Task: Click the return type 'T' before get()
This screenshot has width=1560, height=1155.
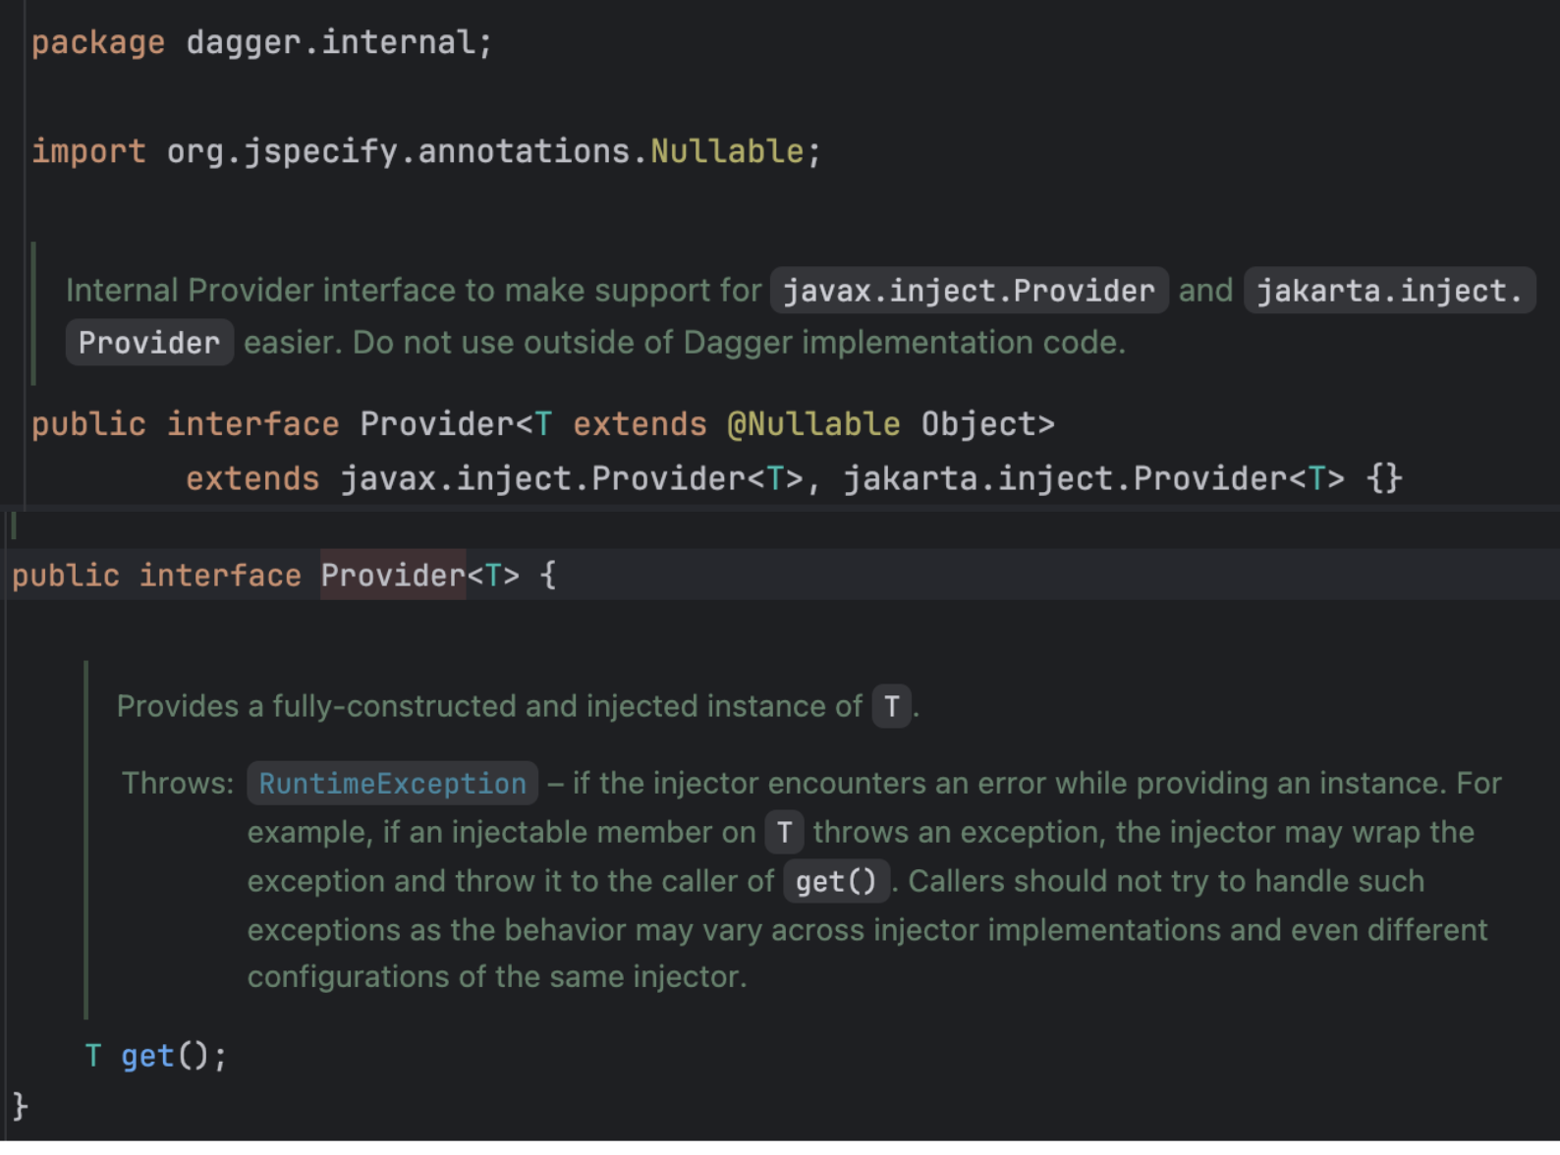Action: (x=93, y=1056)
